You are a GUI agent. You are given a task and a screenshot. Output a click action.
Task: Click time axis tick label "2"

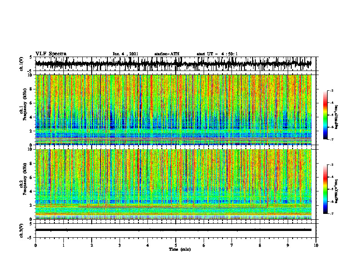[92, 245]
